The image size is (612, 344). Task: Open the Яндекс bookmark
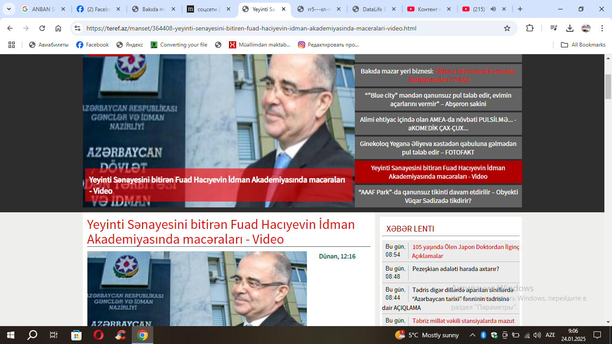pyautogui.click(x=130, y=45)
